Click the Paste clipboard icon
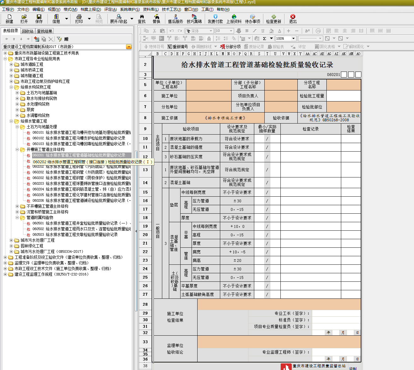This screenshot has height=370, width=414. 163,31
